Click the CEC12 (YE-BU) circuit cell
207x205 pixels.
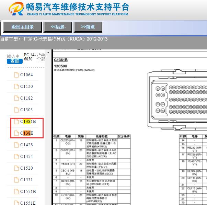pos(68,172)
